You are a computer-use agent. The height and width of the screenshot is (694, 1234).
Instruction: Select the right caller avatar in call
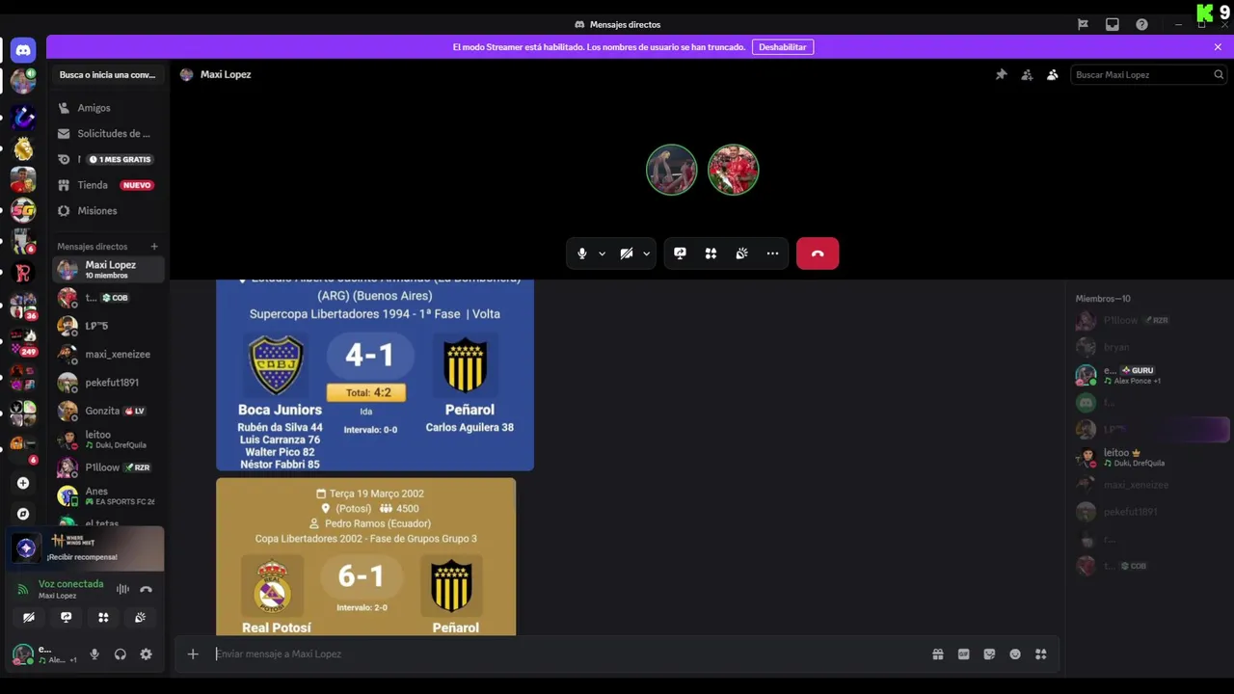click(x=734, y=170)
